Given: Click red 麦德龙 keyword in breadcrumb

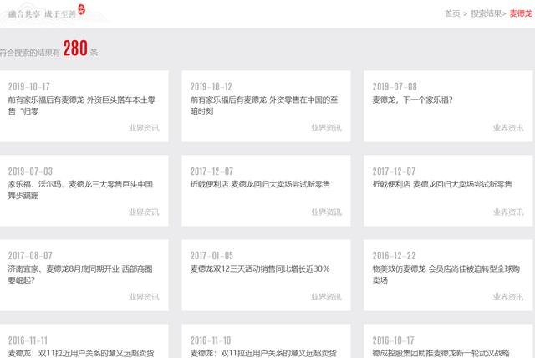Looking at the screenshot, I should (x=521, y=13).
